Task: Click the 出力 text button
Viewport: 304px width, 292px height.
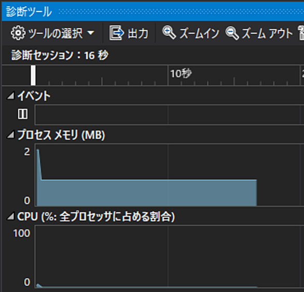Action: (x=138, y=33)
